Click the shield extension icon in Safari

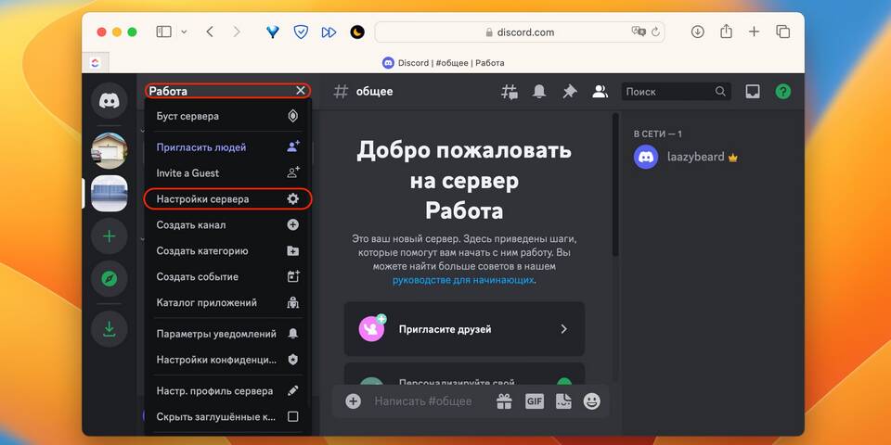click(x=301, y=32)
